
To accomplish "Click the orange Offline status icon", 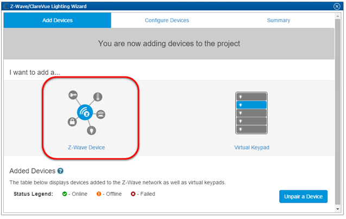I will pos(99,194).
